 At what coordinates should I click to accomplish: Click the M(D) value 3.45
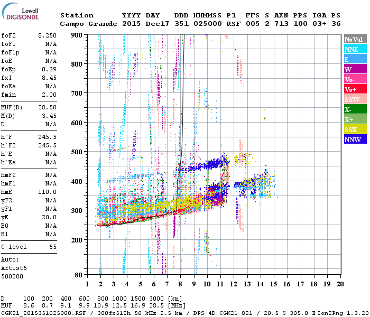pyautogui.click(x=49, y=116)
